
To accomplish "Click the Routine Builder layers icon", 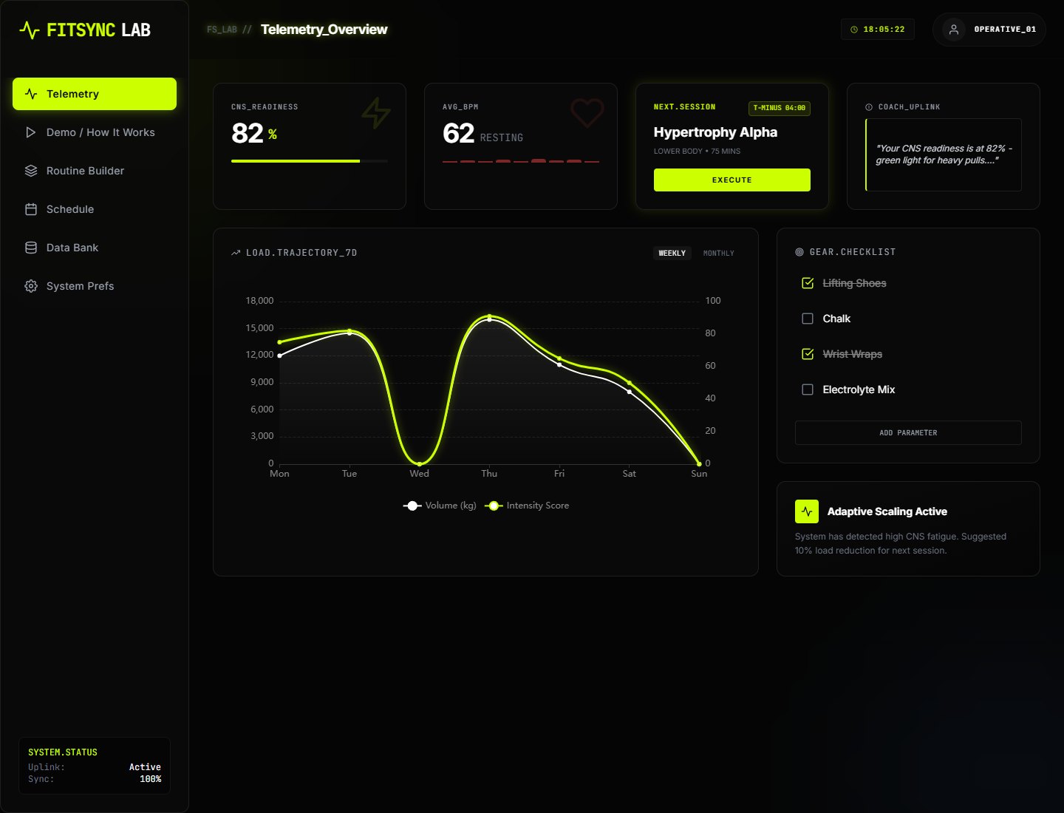I will (x=31, y=171).
